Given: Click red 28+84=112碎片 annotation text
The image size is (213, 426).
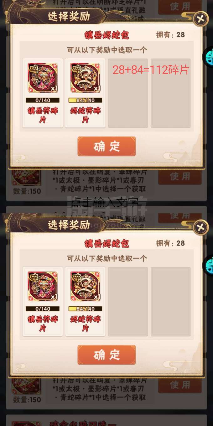Looking at the screenshot, I should [x=151, y=70].
